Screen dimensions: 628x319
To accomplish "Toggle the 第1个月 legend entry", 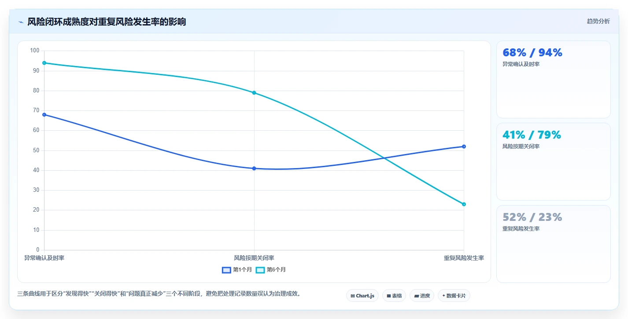I will (x=237, y=270).
